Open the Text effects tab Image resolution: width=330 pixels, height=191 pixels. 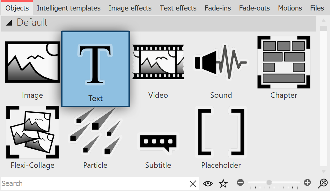coord(178,8)
